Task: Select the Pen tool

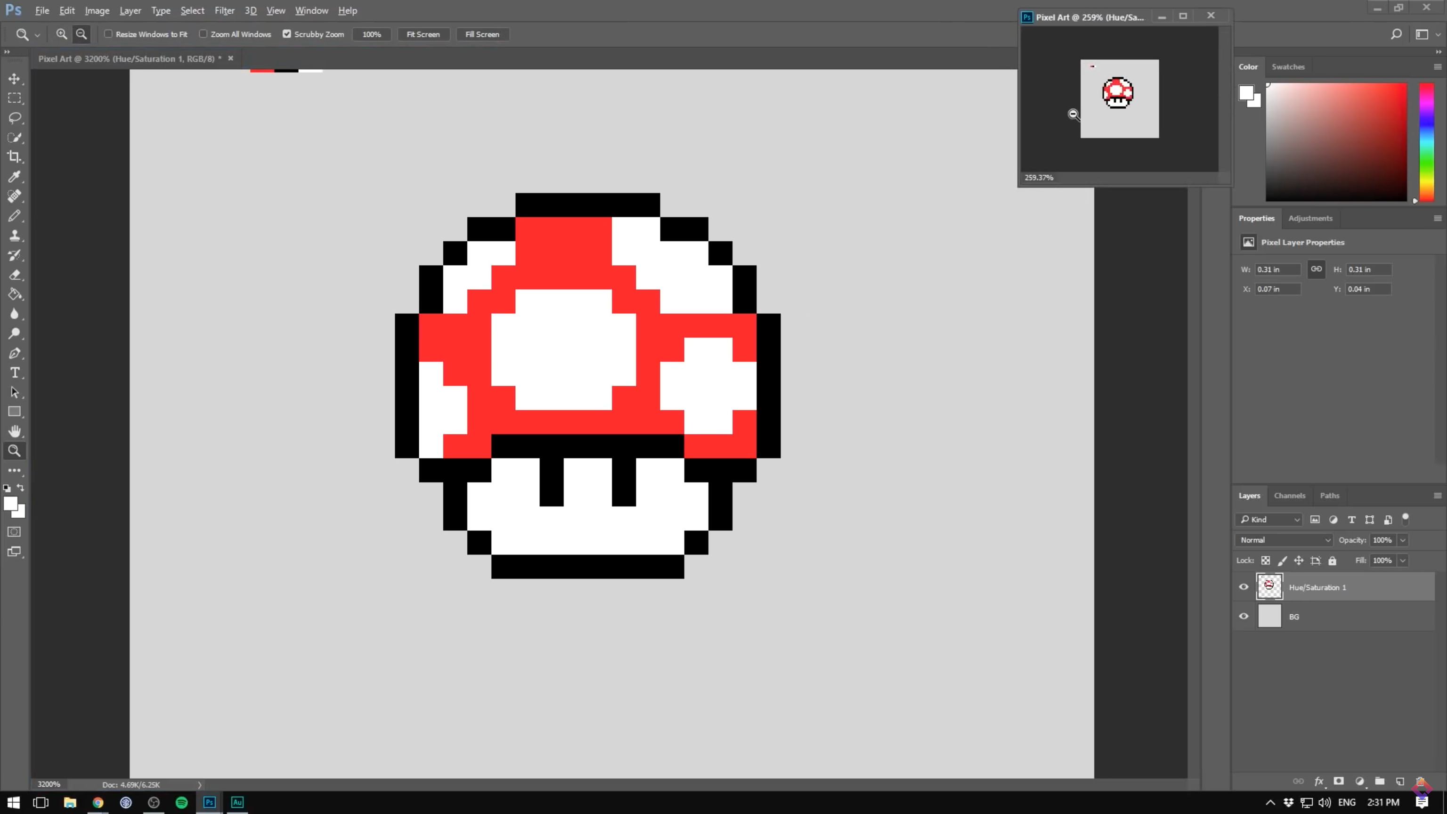Action: point(15,353)
